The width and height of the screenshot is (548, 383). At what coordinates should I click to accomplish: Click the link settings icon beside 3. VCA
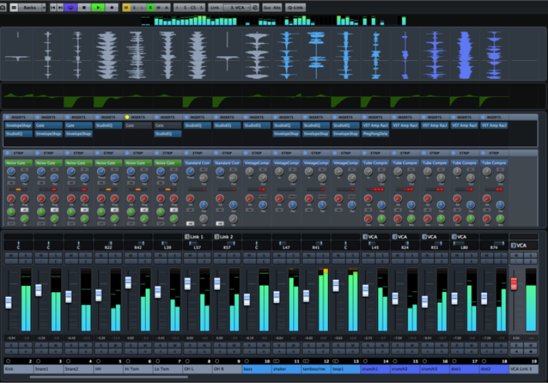click(x=256, y=7)
